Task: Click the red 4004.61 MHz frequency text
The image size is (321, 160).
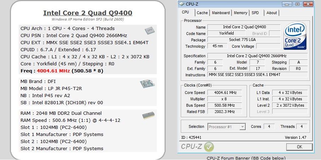Action: click(x=53, y=71)
